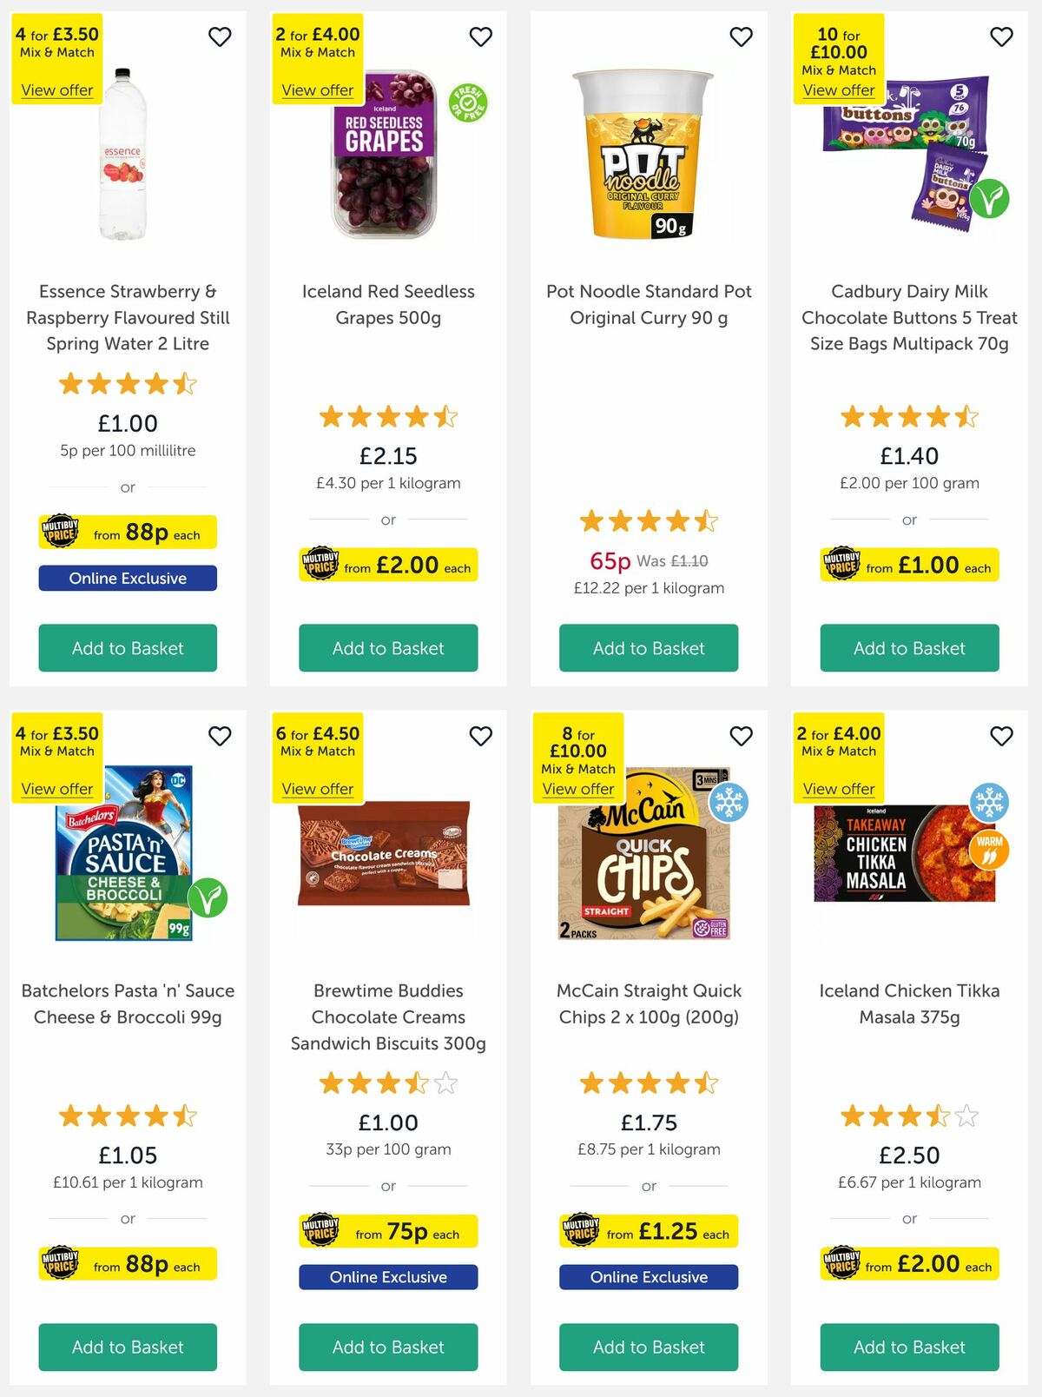Add Pot Noodle Original Curry to basket
The width and height of the screenshot is (1042, 1397).
point(648,648)
